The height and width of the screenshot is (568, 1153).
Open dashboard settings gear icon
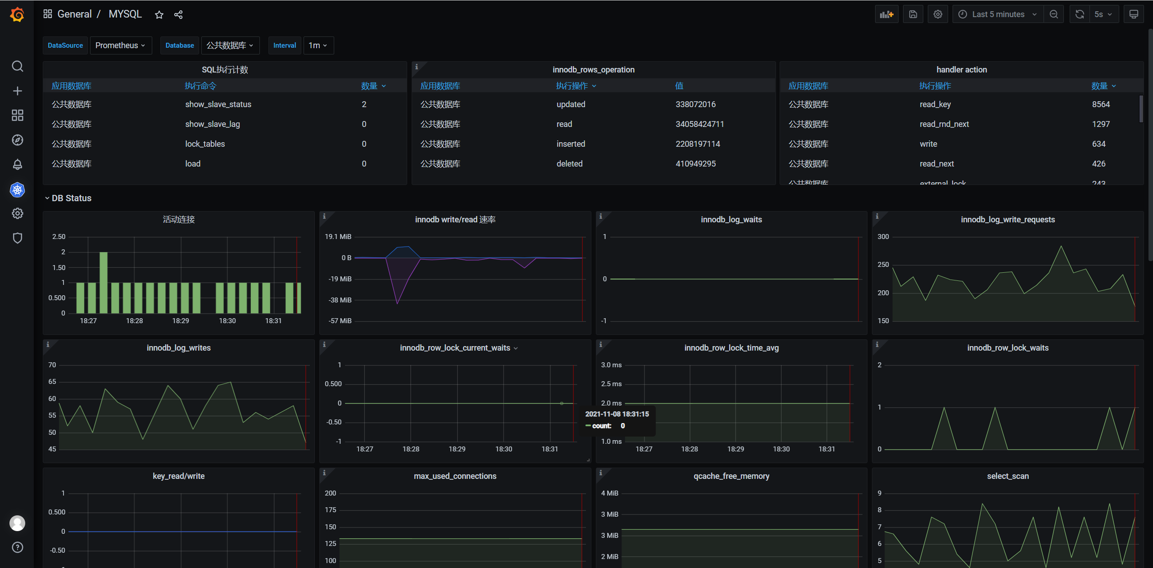pos(938,14)
